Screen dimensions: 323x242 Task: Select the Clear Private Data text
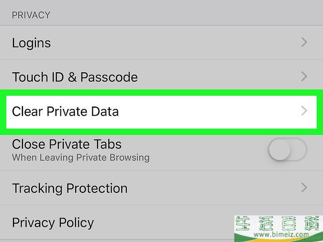[x=65, y=111]
